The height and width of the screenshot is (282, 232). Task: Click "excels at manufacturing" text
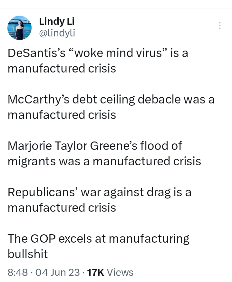click(124, 239)
